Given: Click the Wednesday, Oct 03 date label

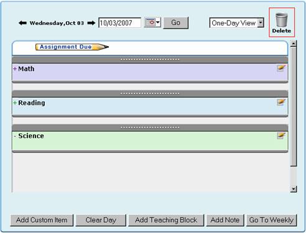Looking at the screenshot, I should tap(57, 23).
